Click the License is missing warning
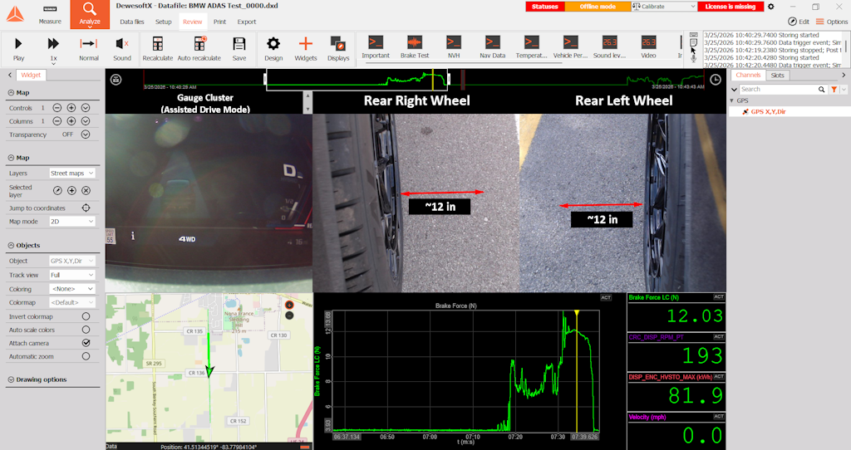This screenshot has height=450, width=851. tap(730, 7)
